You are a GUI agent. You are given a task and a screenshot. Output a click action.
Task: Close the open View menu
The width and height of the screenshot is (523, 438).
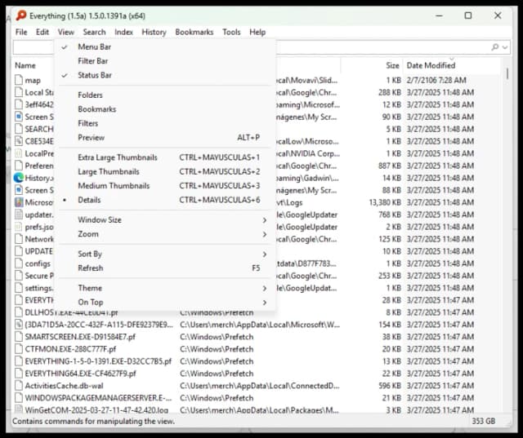tap(65, 32)
